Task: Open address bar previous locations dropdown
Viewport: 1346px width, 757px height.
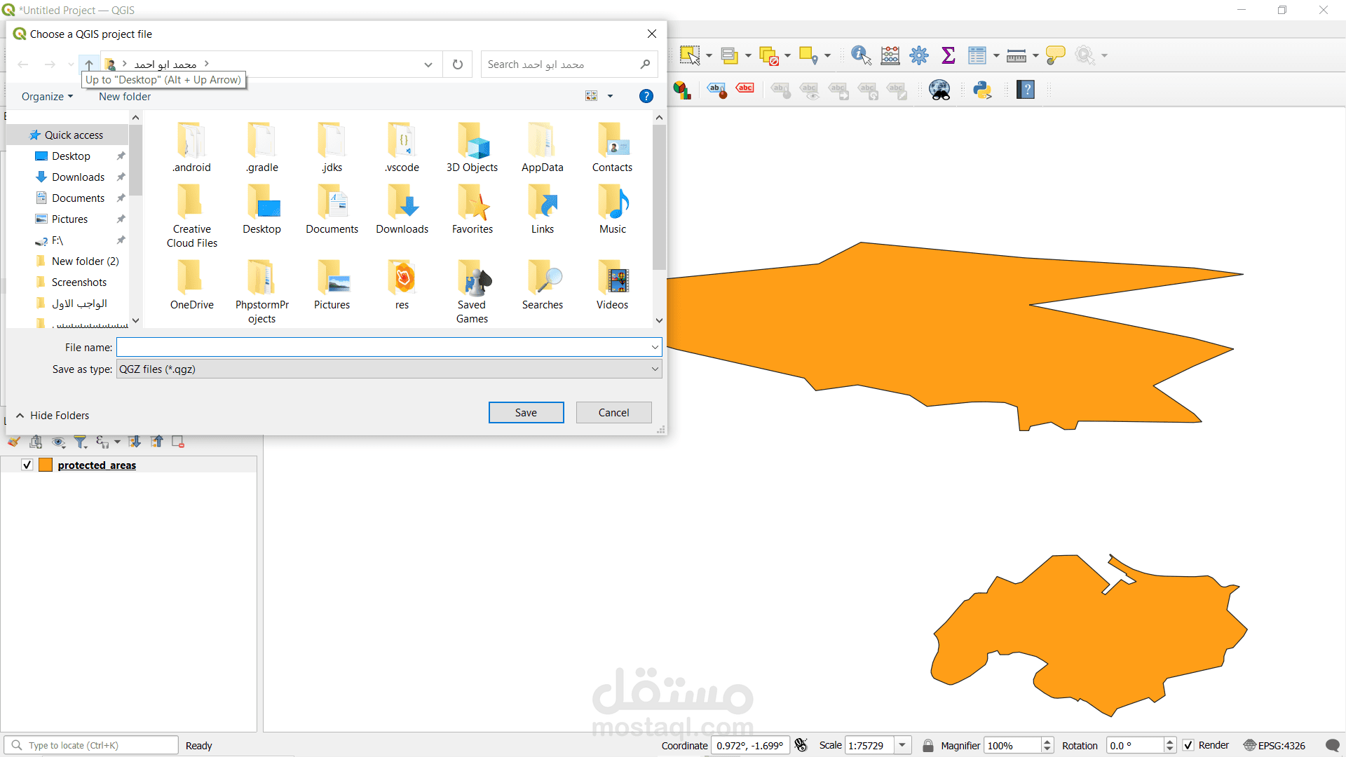Action: (x=428, y=64)
